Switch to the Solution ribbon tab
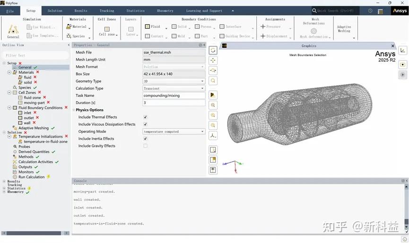The image size is (409, 243). (55, 11)
